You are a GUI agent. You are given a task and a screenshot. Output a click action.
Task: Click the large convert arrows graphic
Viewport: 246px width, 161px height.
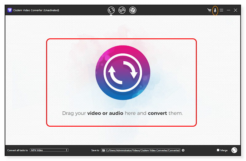point(123,73)
